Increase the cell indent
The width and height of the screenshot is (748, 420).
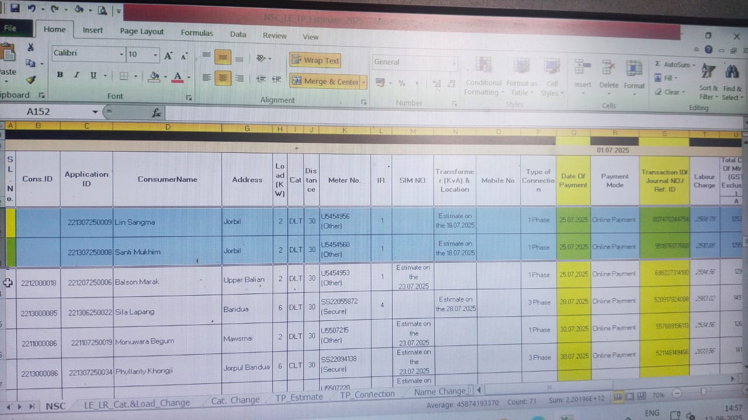pyautogui.click(x=276, y=79)
